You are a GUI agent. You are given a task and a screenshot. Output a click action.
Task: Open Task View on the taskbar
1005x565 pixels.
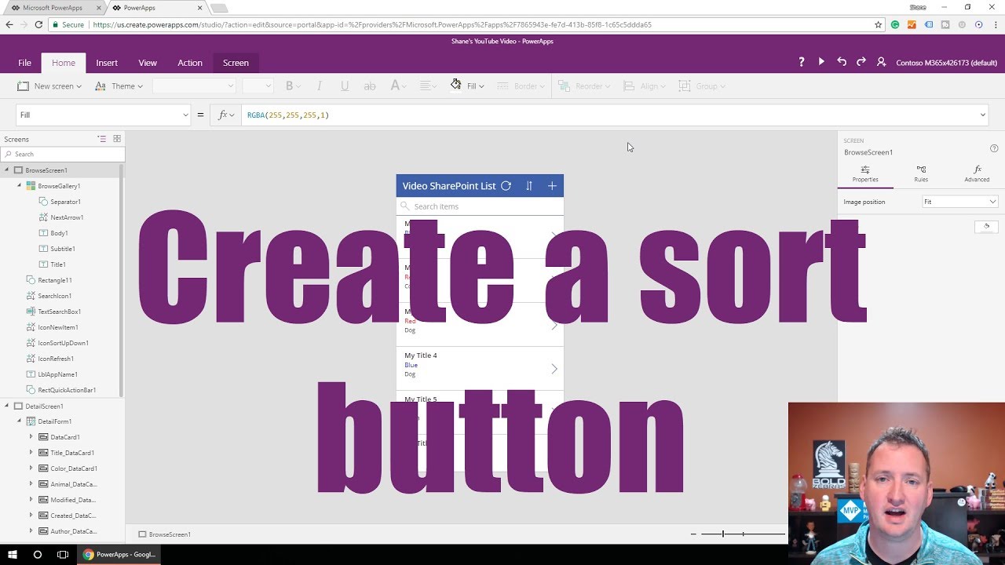pyautogui.click(x=63, y=555)
